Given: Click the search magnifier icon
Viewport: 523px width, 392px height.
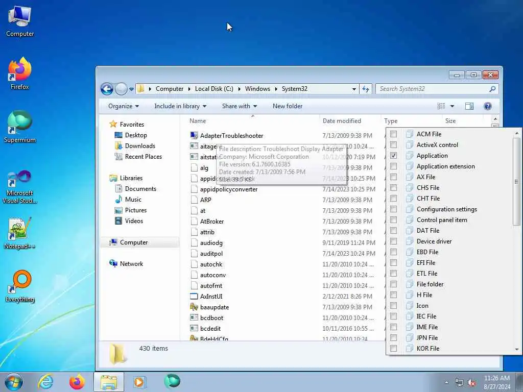Looking at the screenshot, I should click(492, 89).
